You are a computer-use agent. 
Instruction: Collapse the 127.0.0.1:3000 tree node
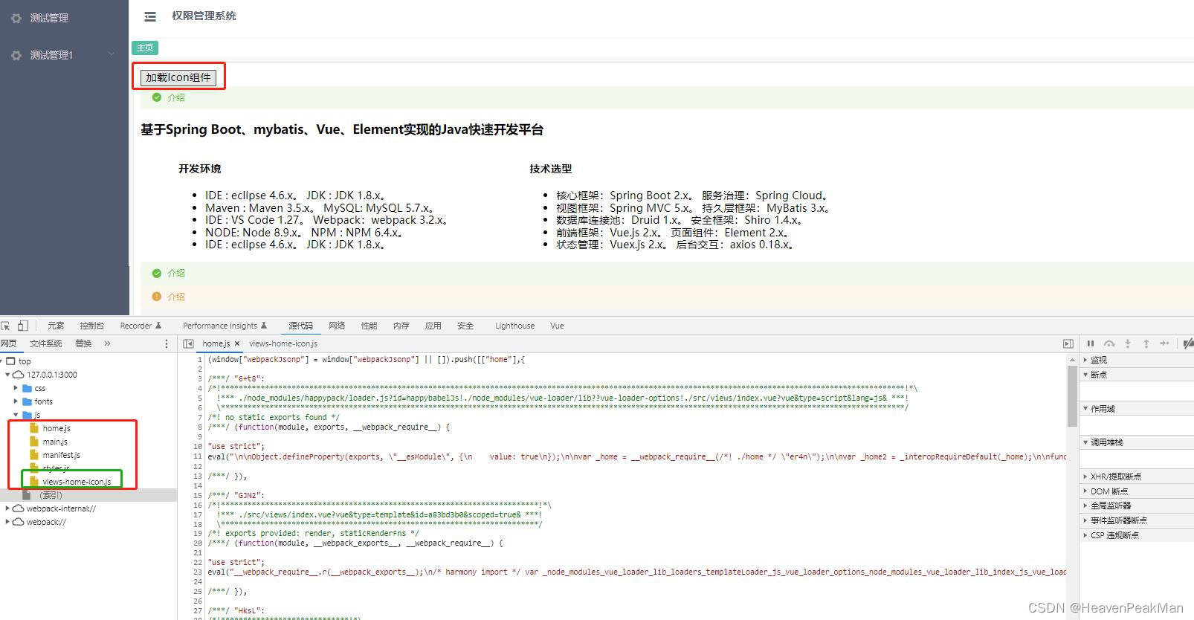click(x=8, y=375)
